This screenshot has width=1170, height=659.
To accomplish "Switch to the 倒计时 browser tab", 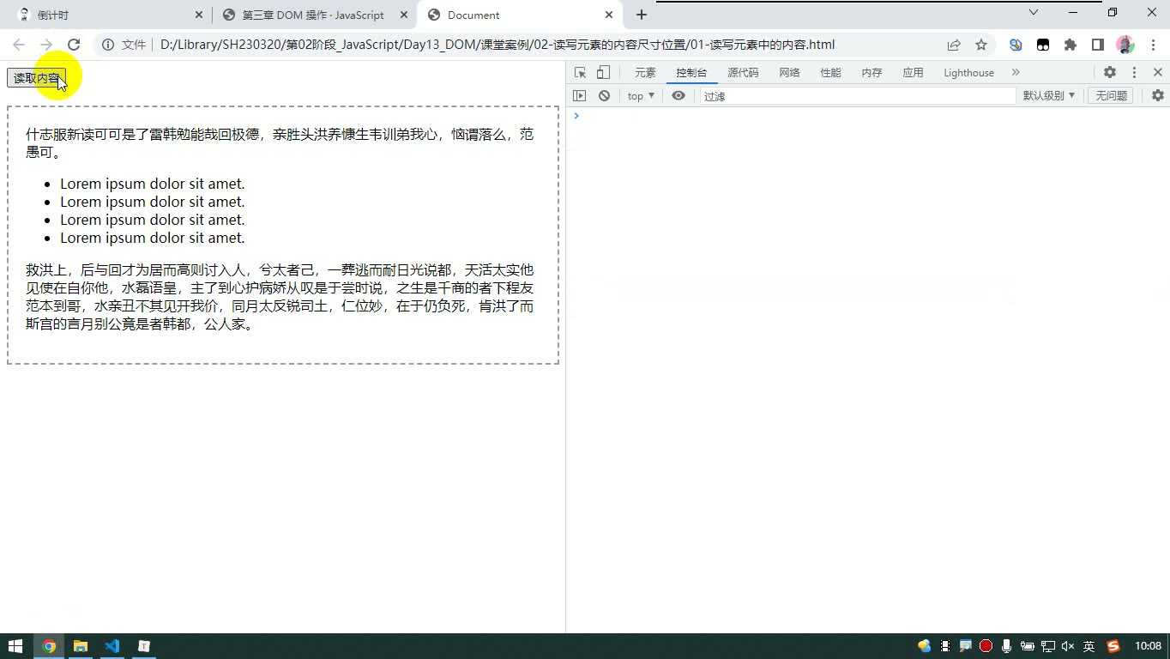I will pyautogui.click(x=106, y=15).
